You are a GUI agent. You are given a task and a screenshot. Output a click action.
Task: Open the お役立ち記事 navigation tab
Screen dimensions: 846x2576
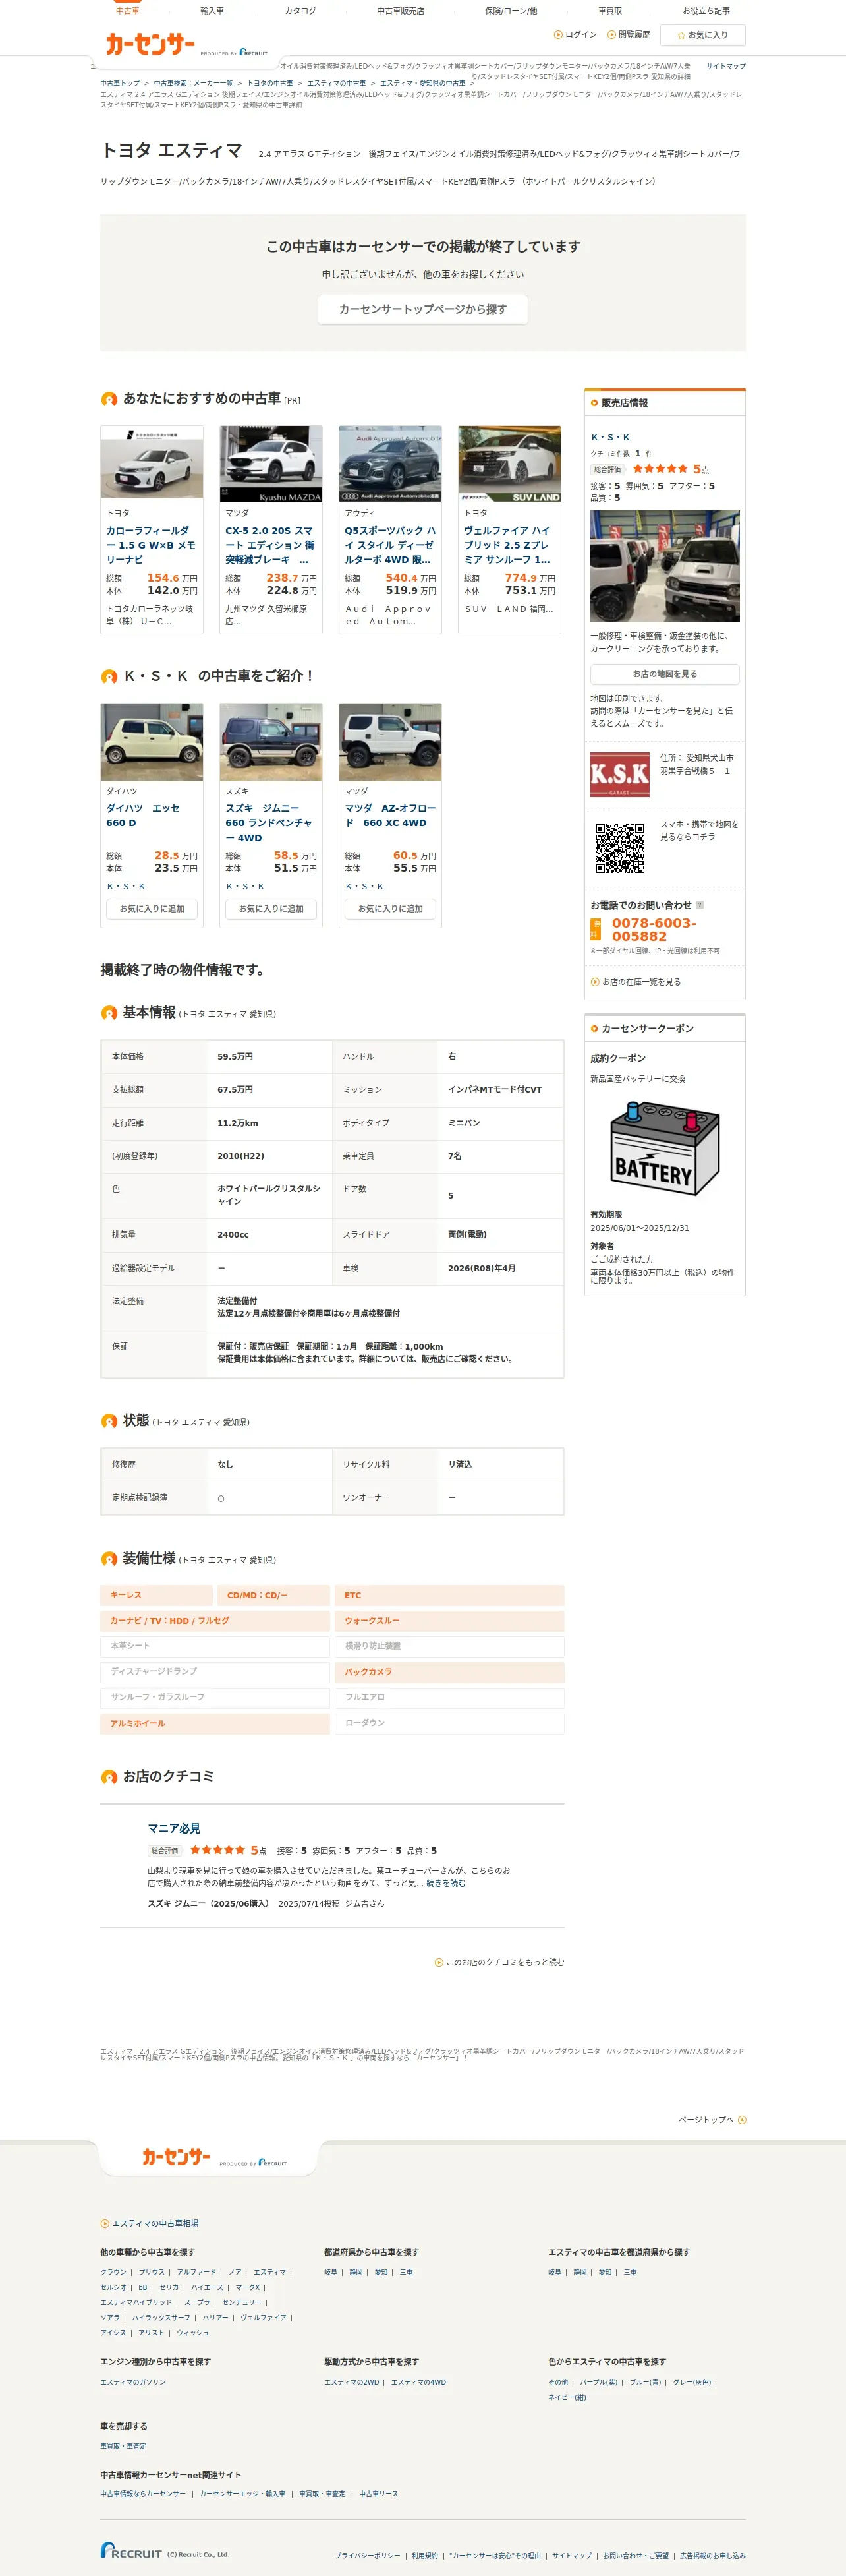pyautogui.click(x=705, y=11)
